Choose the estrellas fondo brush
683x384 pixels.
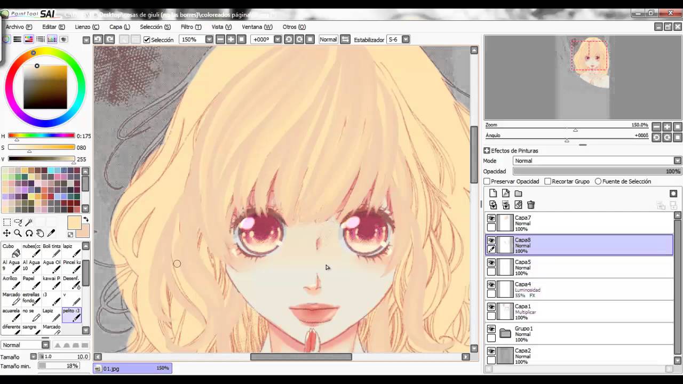click(x=32, y=298)
